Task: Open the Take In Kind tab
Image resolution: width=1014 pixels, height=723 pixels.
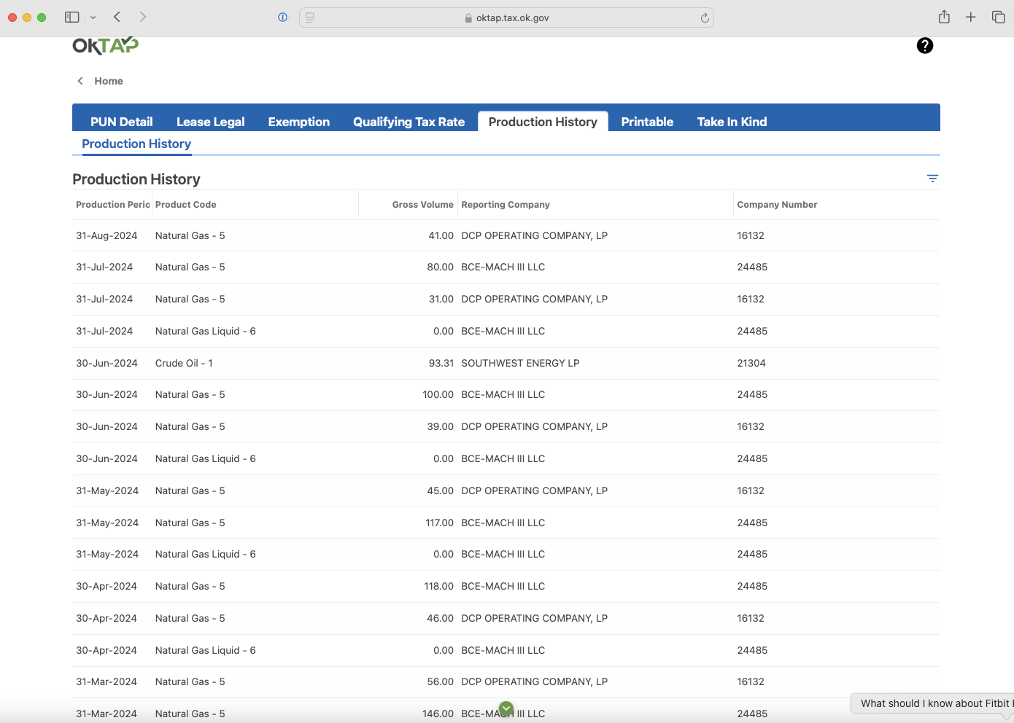Action: [x=732, y=122]
